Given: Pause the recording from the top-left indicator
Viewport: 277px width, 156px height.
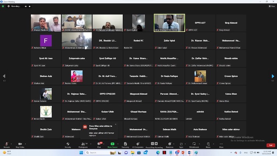Looking at the screenshot, I should (x=26, y=6).
